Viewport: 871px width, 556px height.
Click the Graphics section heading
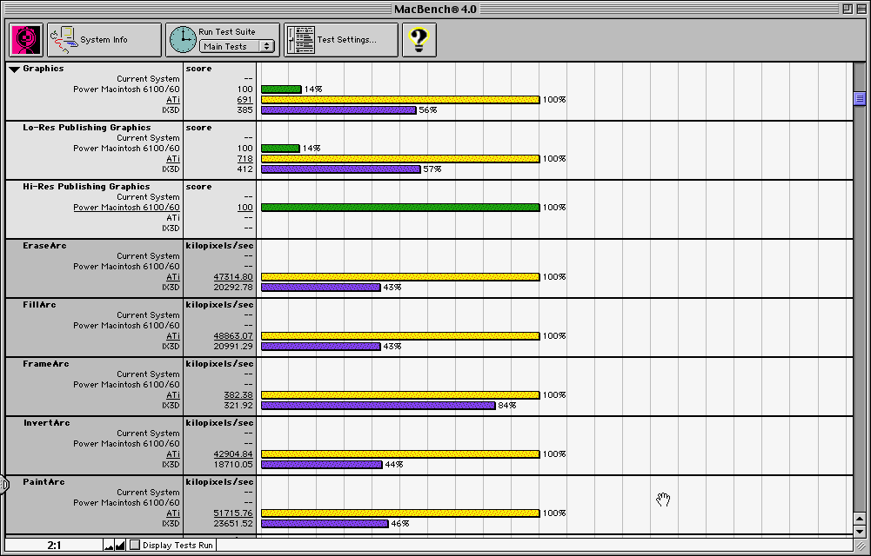(44, 69)
